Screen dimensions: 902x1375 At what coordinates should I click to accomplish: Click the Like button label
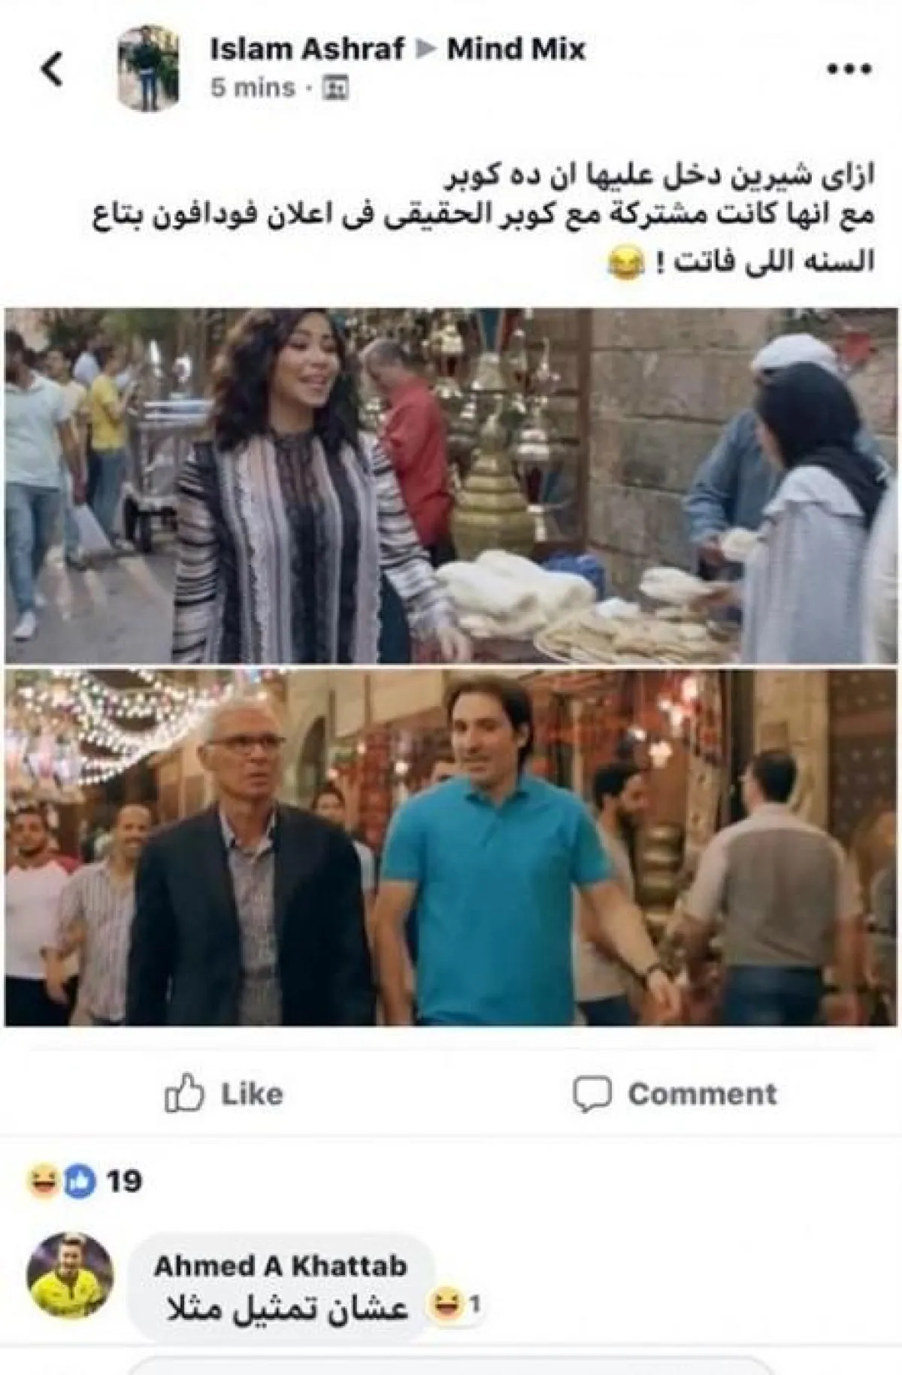(252, 1094)
